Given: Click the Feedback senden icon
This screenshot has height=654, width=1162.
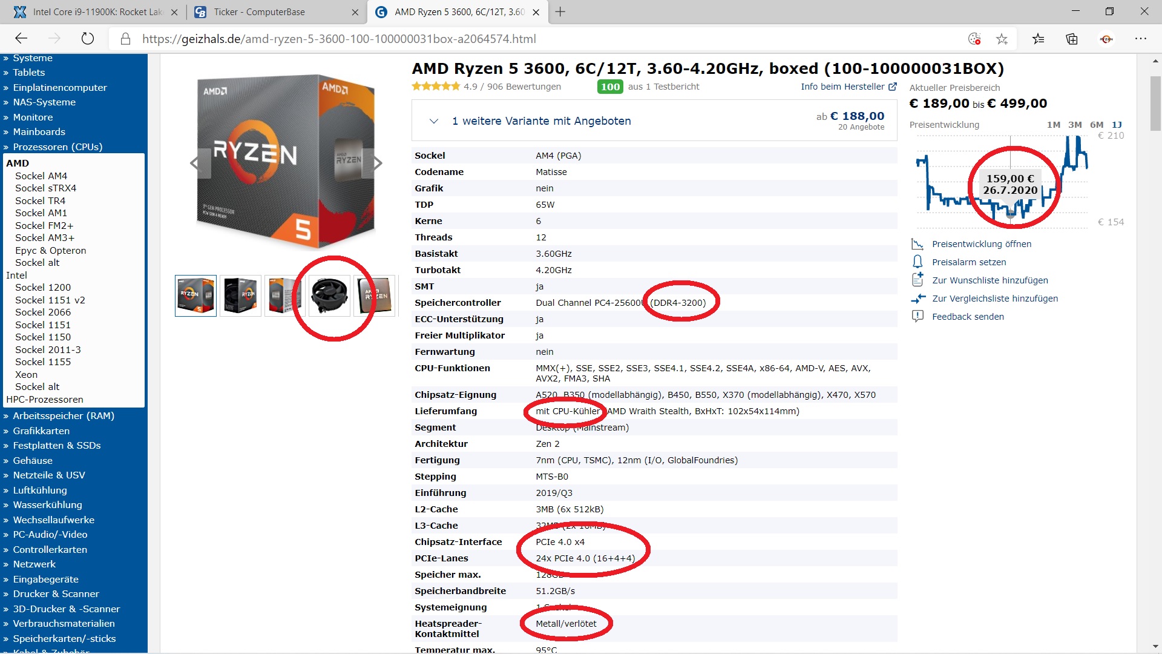Looking at the screenshot, I should pyautogui.click(x=917, y=316).
